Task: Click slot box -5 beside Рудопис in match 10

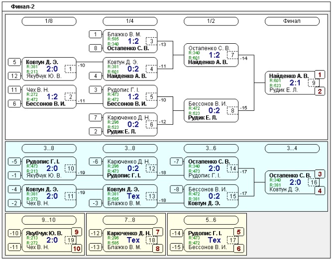Action: point(14,162)
